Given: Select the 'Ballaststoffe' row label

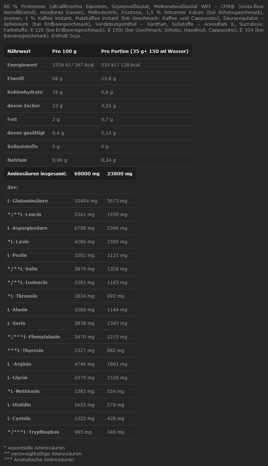Looking at the screenshot, I should [x=23, y=146].
